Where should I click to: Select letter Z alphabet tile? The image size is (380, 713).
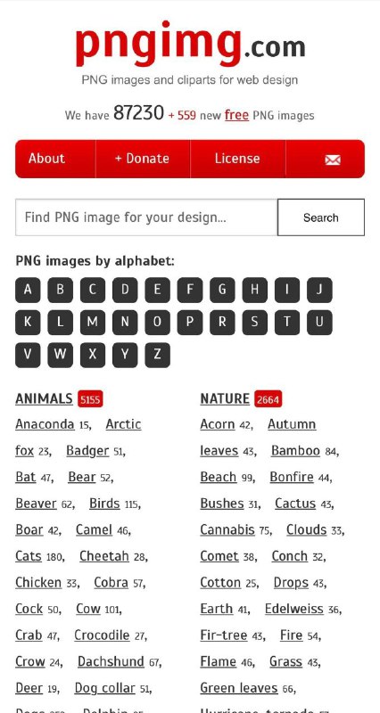click(x=158, y=355)
